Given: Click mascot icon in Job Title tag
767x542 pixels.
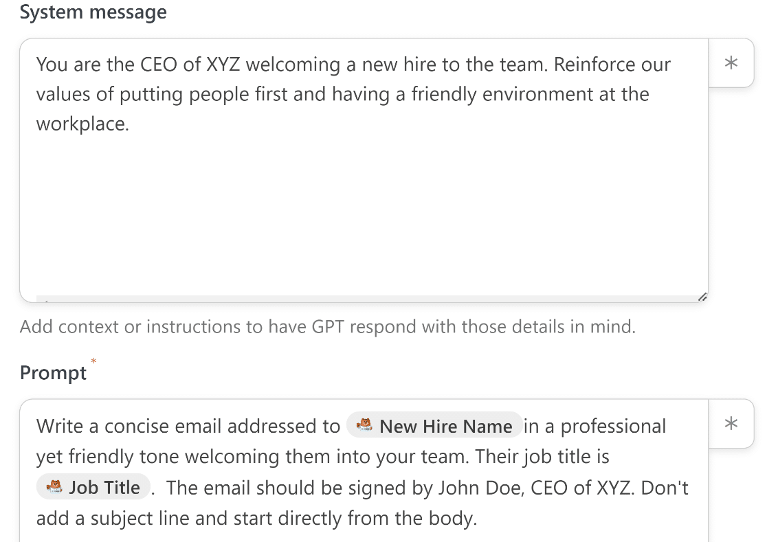Looking at the screenshot, I should (54, 487).
